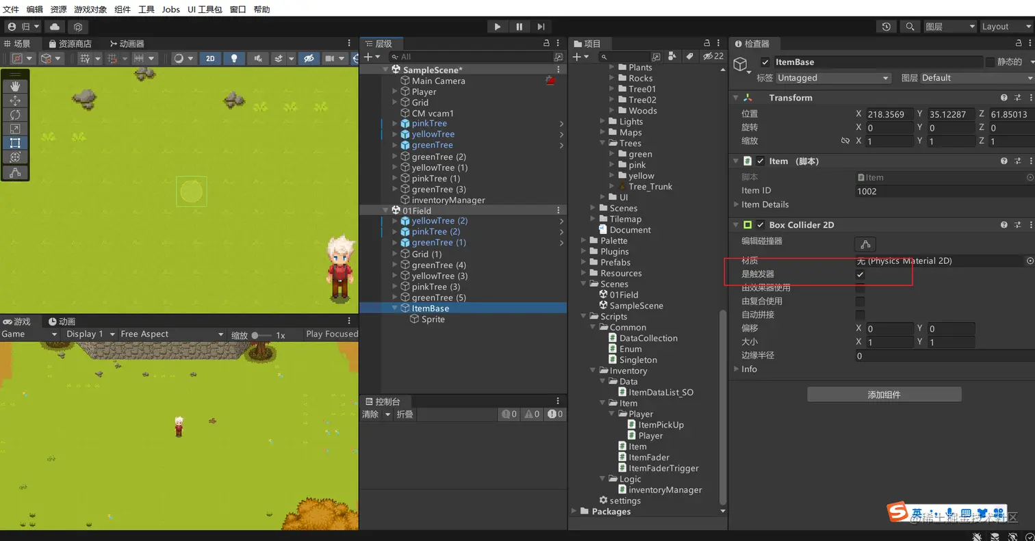This screenshot has height=541, width=1035.
Task: Click the 清除 button in Console
Action: tap(370, 414)
